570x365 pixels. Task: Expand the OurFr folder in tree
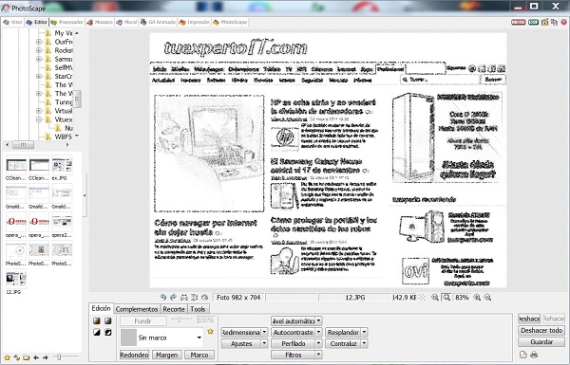pos(39,42)
